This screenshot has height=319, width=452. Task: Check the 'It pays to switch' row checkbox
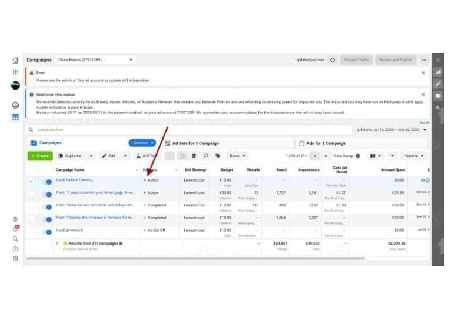click(32, 194)
